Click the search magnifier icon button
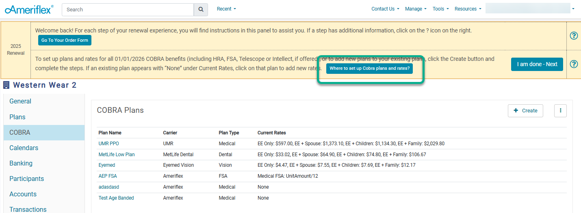Viewport: 581px width, 213px height. coord(201,9)
